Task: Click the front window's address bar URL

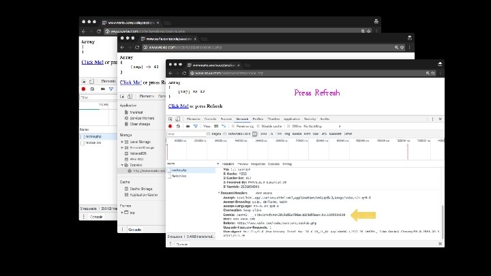Action: click(229, 73)
